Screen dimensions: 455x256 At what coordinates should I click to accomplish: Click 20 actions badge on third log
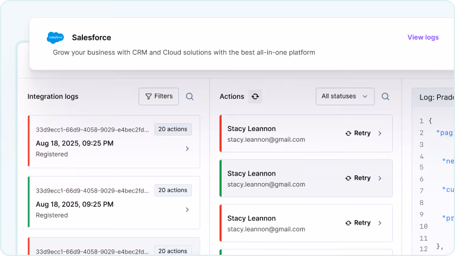(172, 251)
